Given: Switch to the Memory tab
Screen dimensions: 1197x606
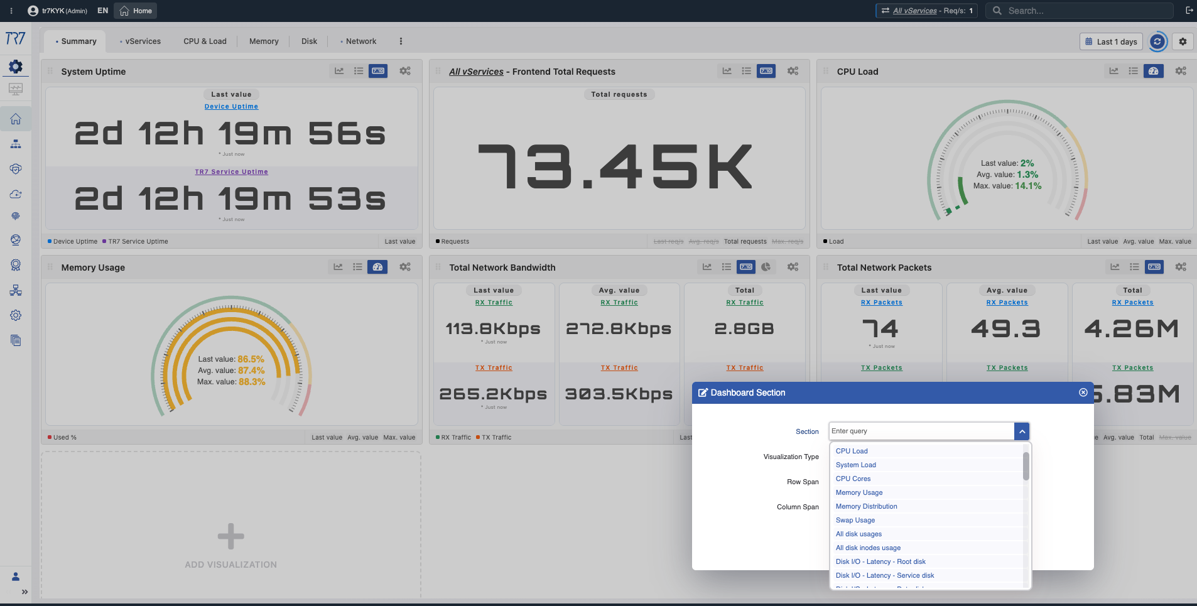Looking at the screenshot, I should [x=264, y=41].
